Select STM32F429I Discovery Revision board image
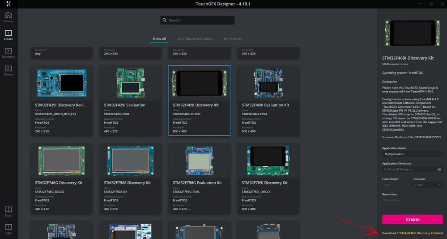 [x=62, y=83]
